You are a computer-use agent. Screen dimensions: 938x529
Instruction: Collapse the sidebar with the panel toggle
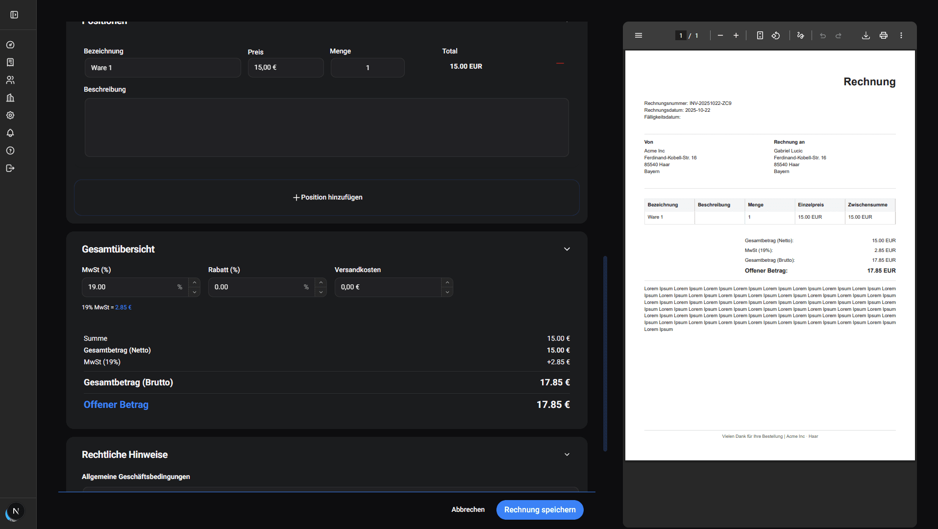[x=14, y=15]
